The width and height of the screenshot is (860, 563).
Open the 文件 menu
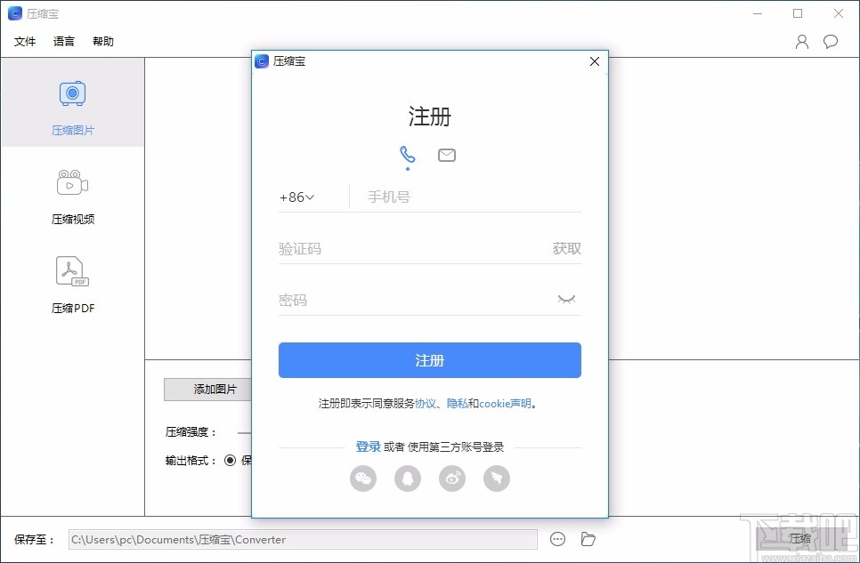25,42
